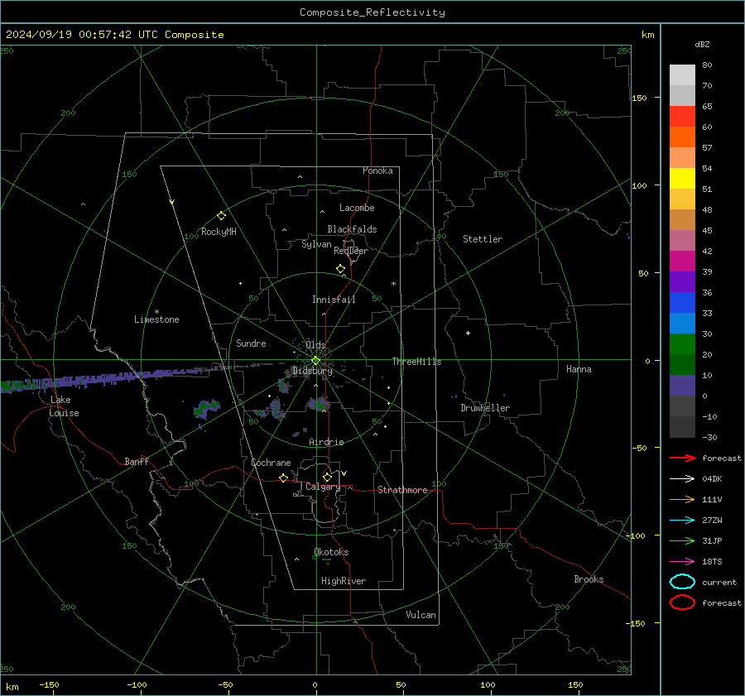The width and height of the screenshot is (745, 696).
Task: Click the Limestone label
Action: click(156, 319)
